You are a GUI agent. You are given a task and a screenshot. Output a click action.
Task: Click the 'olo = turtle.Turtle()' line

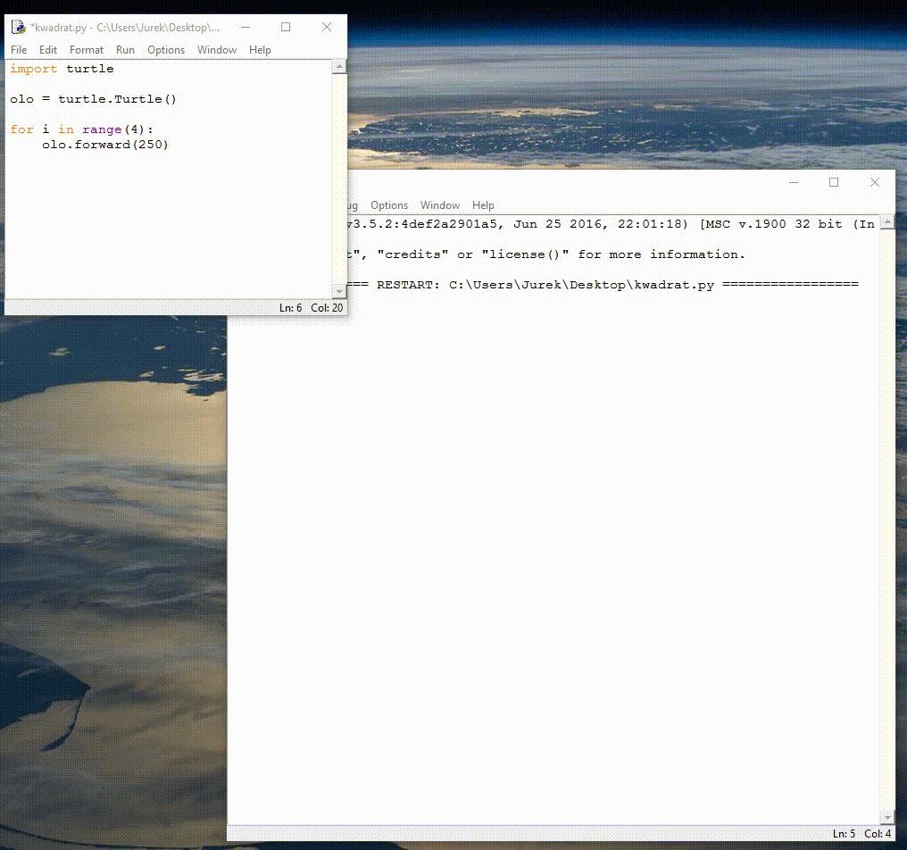93,99
